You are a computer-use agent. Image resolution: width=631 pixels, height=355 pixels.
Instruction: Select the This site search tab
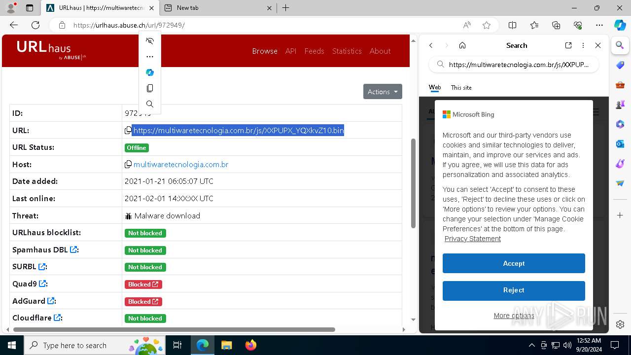pos(461,88)
